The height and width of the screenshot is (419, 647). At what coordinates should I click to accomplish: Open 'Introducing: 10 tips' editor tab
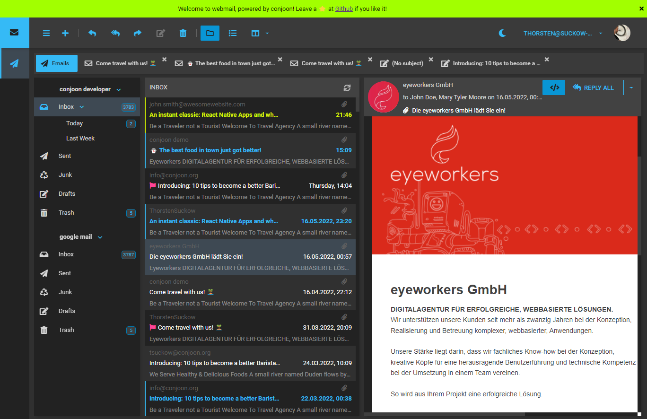click(x=491, y=63)
